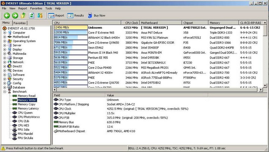Select the Security shield icon in tree
The height and width of the screenshot is (152, 269).
[10, 79]
